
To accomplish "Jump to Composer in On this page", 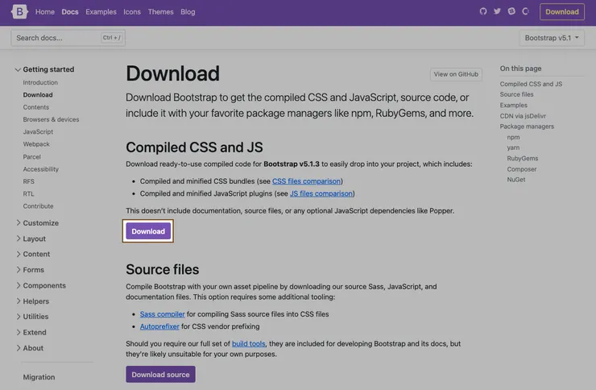I will (x=522, y=169).
